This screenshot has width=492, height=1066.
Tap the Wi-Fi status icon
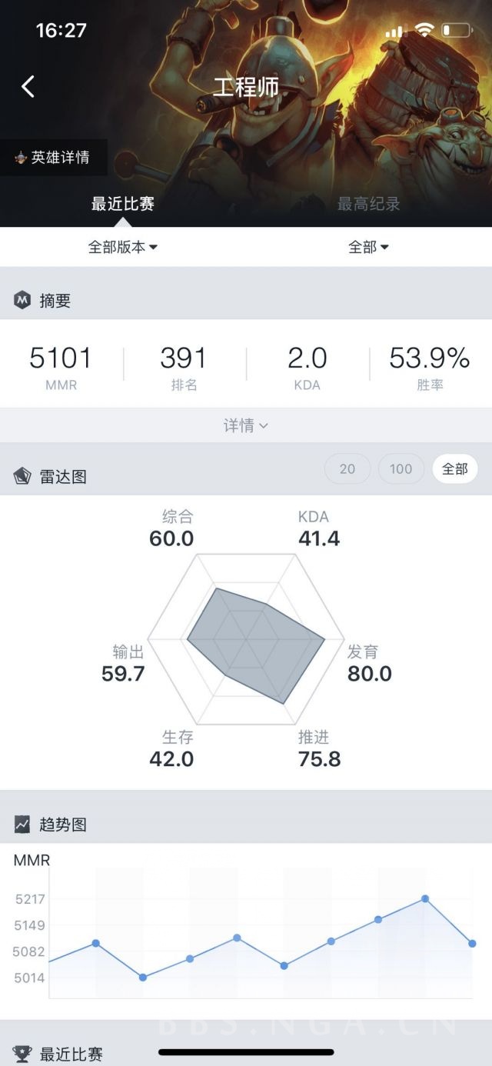(424, 31)
